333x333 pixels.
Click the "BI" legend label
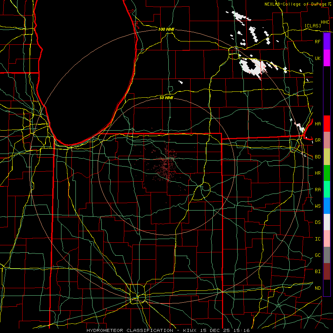coord(317,272)
